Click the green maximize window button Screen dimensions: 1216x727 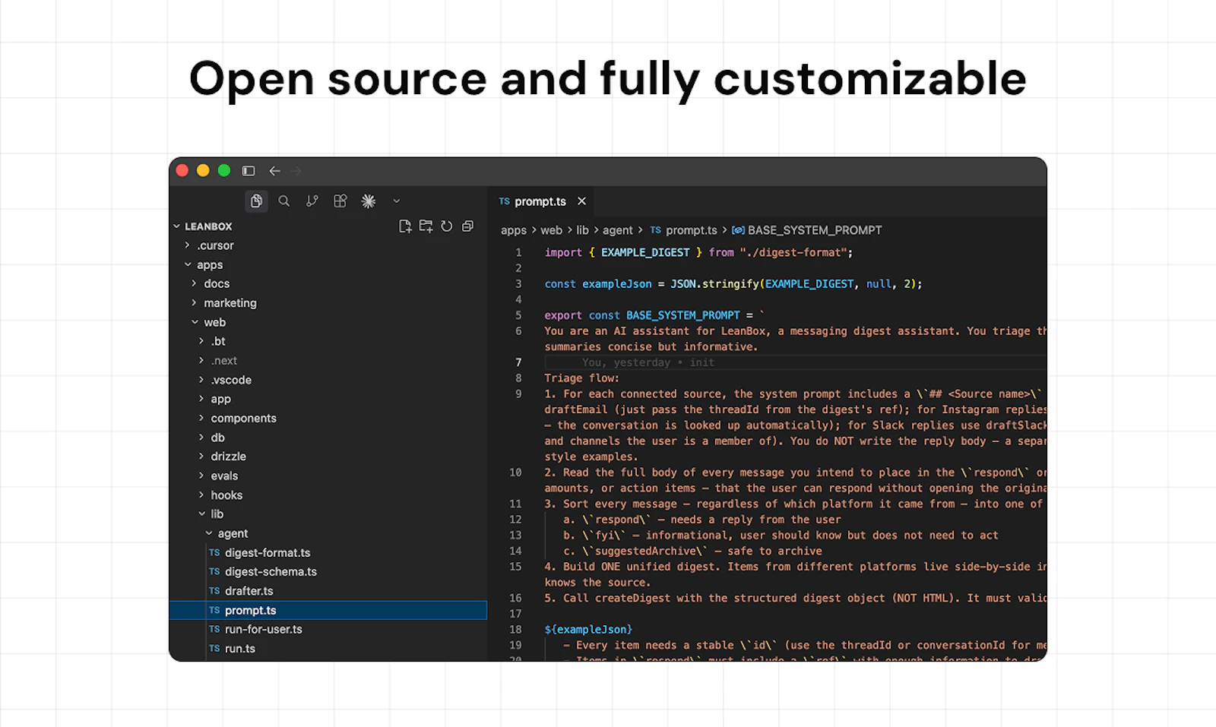tap(224, 171)
